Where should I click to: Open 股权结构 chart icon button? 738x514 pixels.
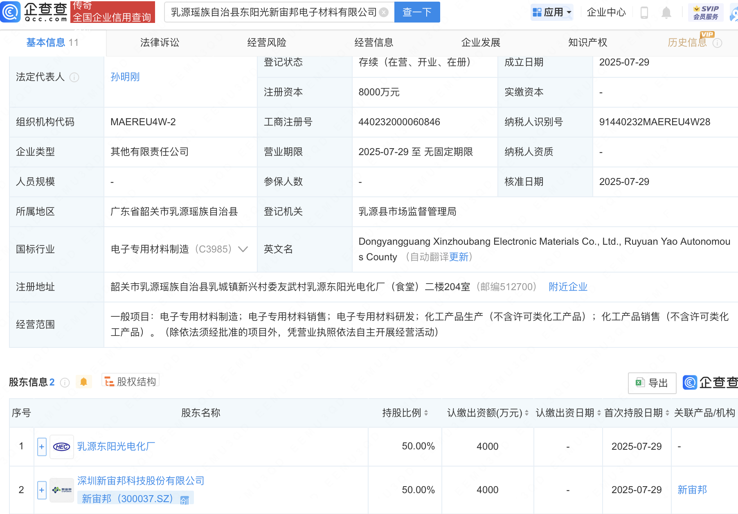[130, 381]
